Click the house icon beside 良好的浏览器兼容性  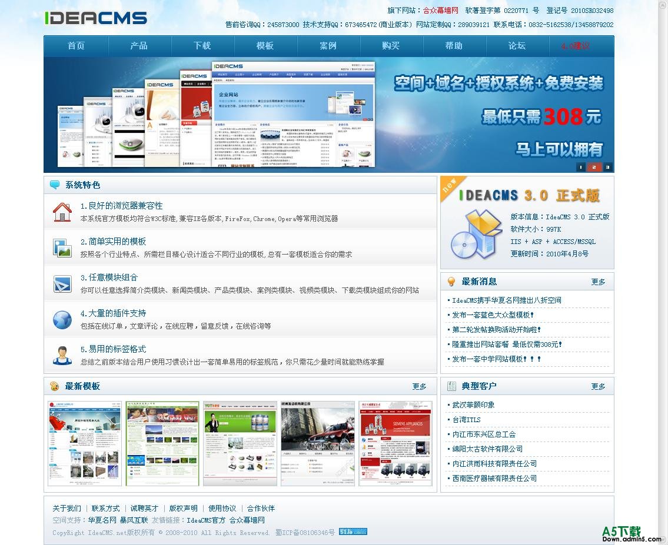pyautogui.click(x=62, y=212)
